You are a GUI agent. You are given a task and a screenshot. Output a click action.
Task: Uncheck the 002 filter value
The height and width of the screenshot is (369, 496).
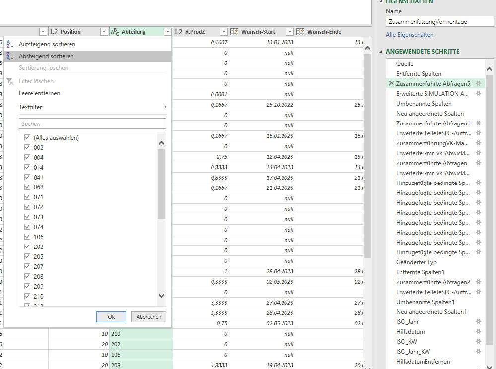coord(27,147)
